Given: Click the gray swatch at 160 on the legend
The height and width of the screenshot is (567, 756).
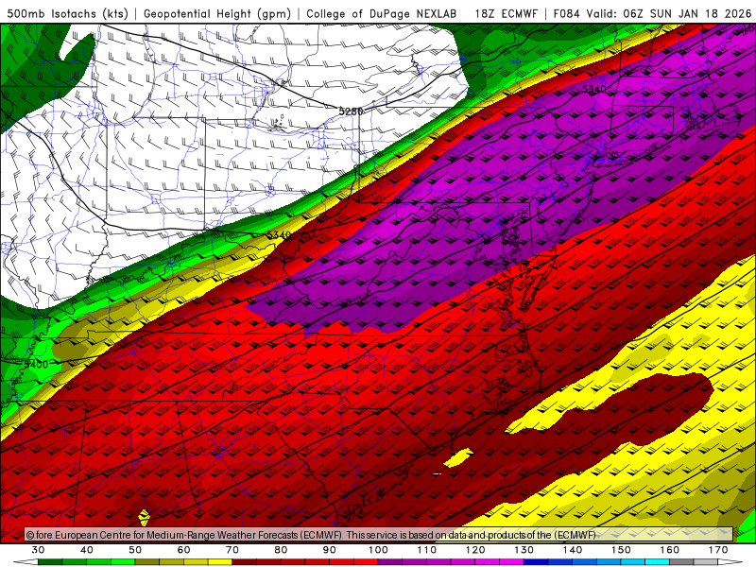Looking at the screenshot, I should [681, 562].
